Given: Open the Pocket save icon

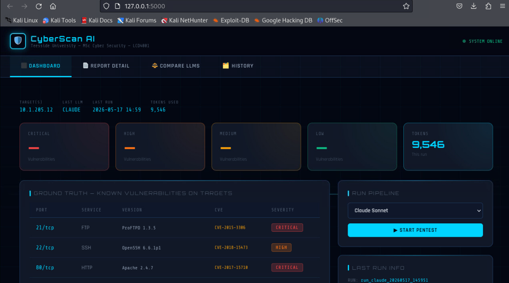Looking at the screenshot, I should click(459, 6).
